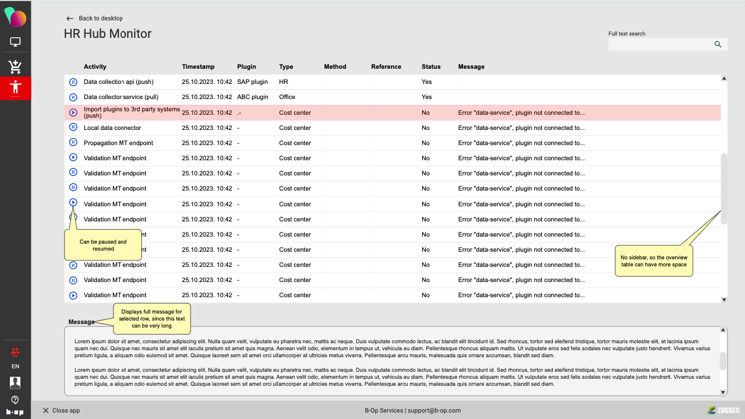
Task: Sort by the Timestamp column header
Action: point(198,66)
